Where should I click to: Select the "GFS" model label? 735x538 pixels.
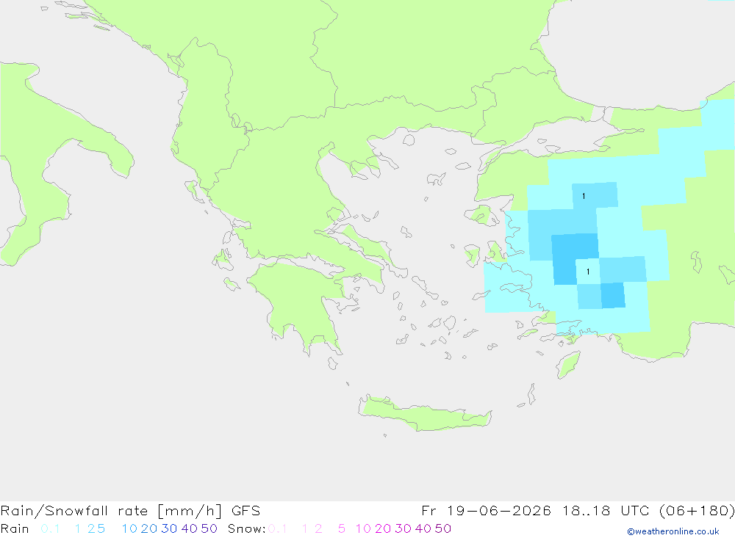point(245,511)
